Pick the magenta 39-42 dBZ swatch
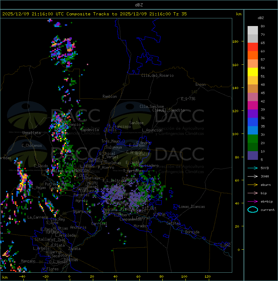278x281 pixels. (253, 105)
